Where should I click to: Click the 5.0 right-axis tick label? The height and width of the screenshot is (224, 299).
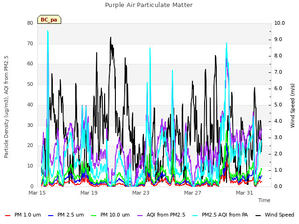point(278,105)
